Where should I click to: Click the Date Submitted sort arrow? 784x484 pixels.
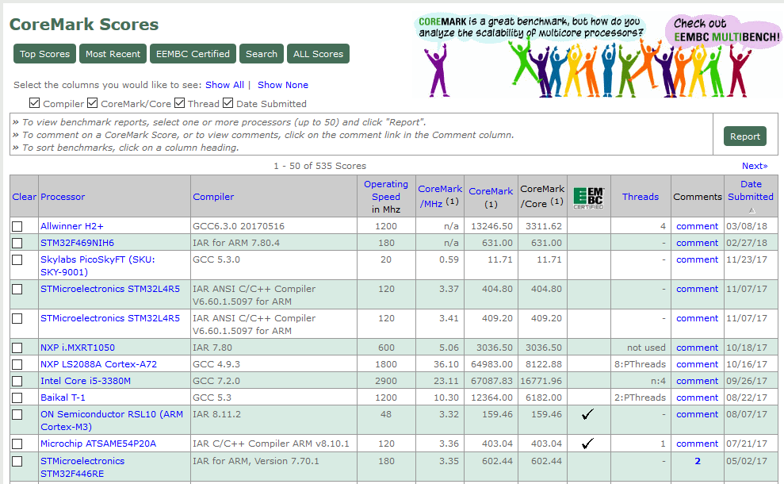click(751, 210)
